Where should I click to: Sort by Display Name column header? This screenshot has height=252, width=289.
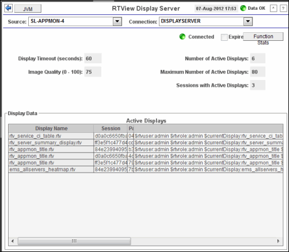(x=51, y=128)
